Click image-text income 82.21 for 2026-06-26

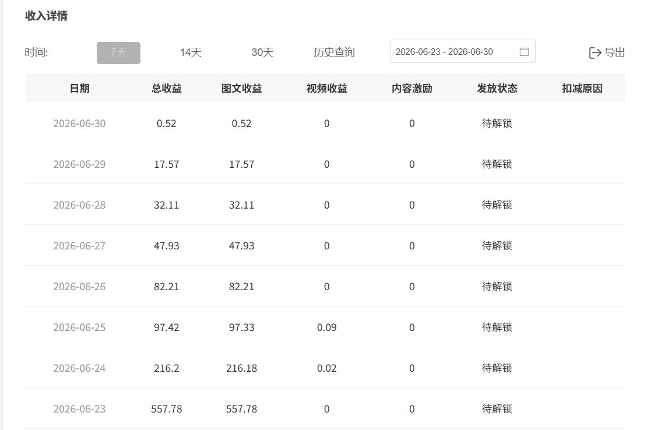point(242,287)
